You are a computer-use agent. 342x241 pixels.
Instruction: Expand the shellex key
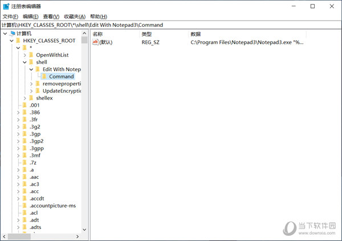(x=25, y=98)
